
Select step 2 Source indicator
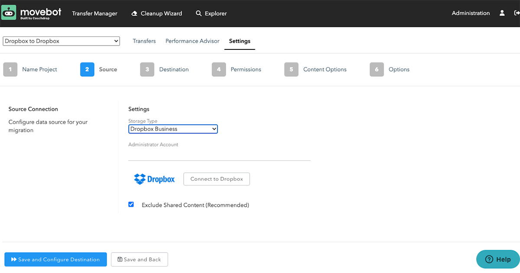point(87,69)
